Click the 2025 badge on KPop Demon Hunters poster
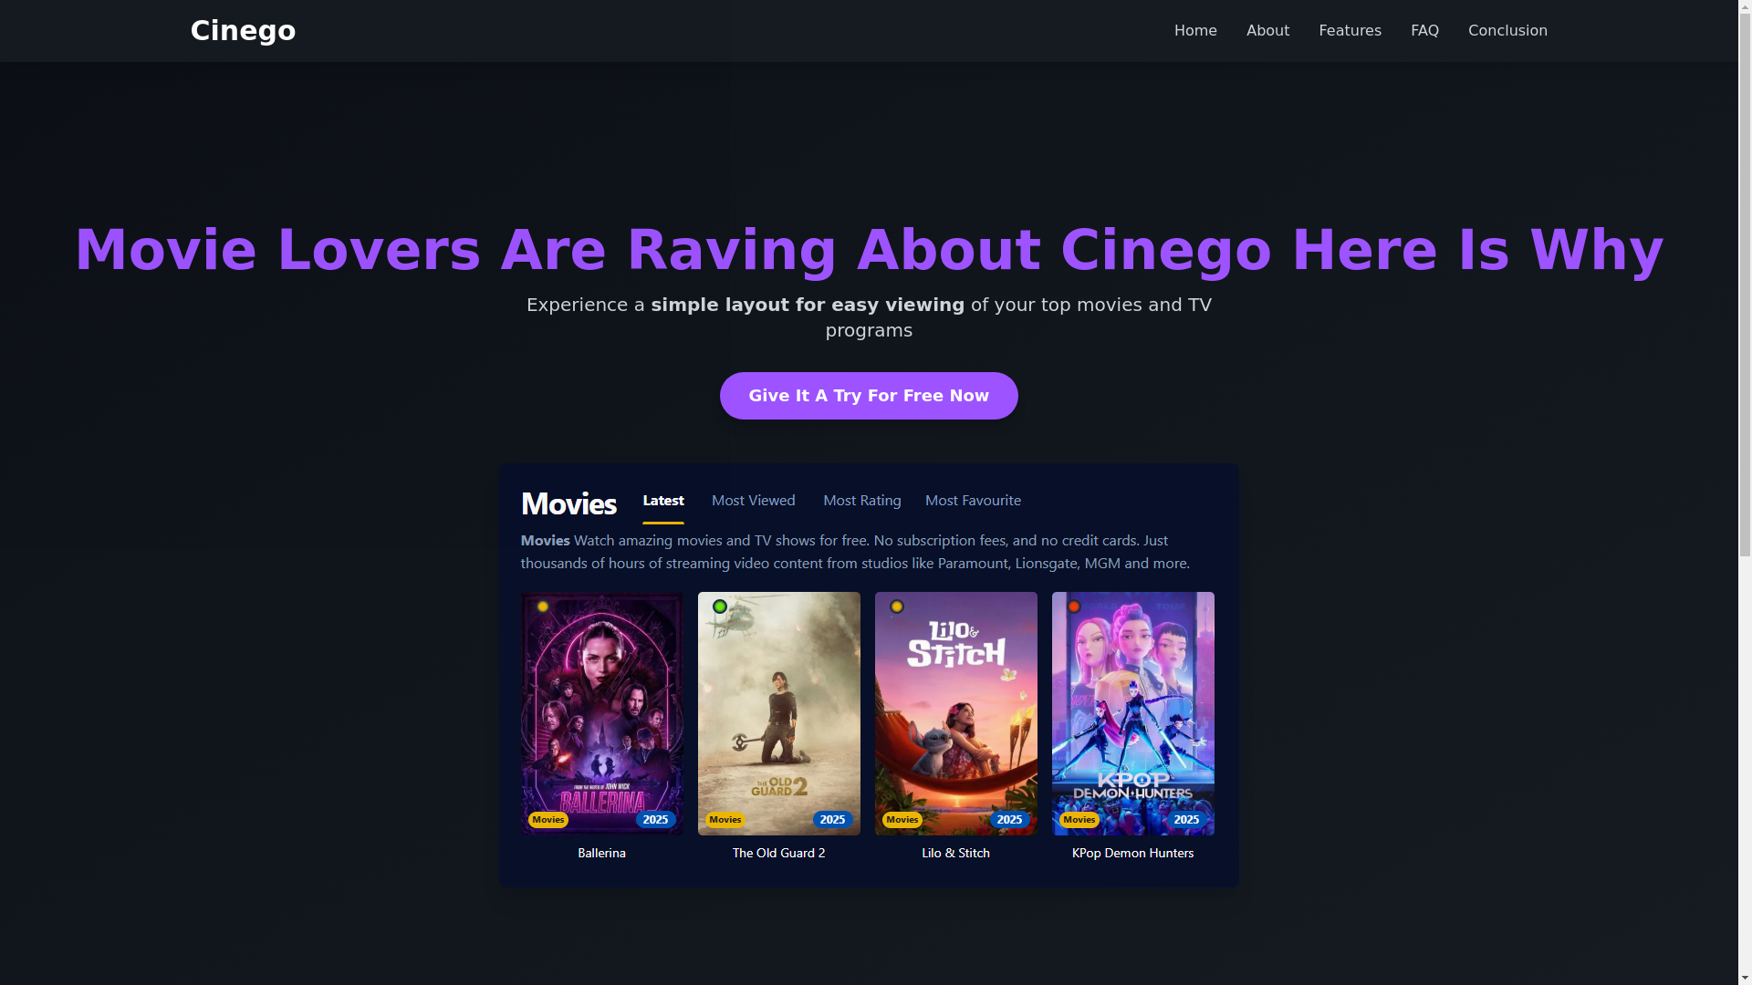The width and height of the screenshot is (1752, 985). tap(1186, 820)
